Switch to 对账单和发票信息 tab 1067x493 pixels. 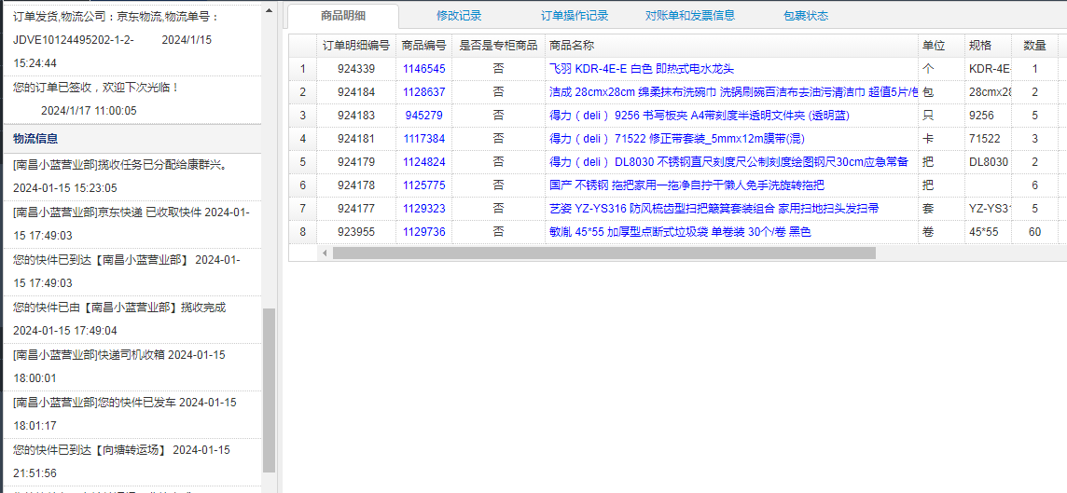(690, 16)
